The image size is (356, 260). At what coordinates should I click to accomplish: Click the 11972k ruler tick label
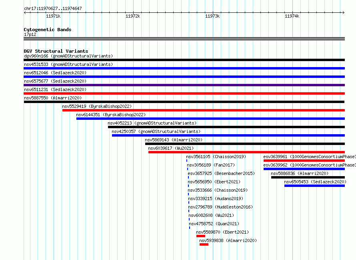tap(133, 16)
